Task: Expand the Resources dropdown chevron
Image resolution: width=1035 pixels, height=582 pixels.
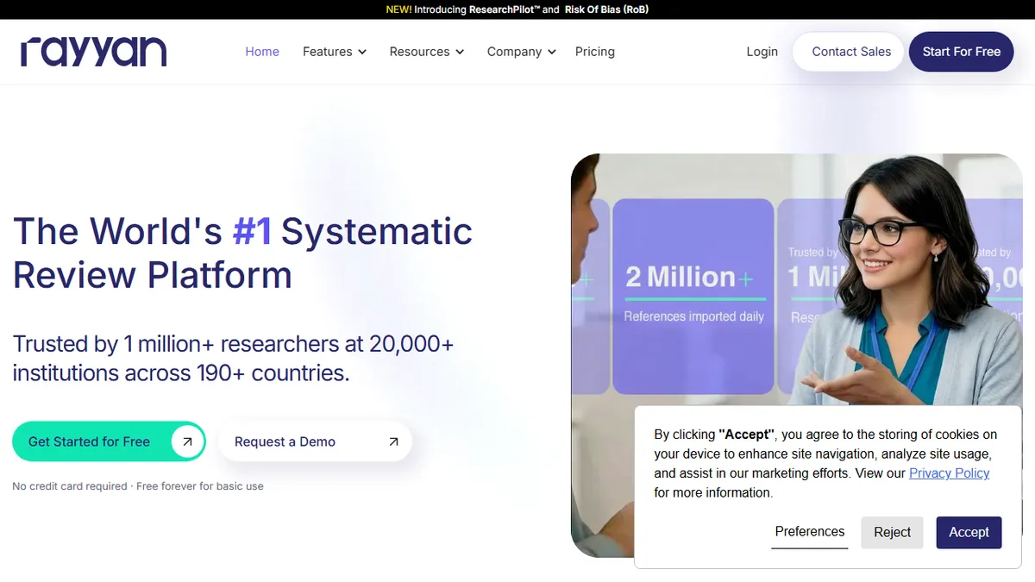Action: [460, 53]
